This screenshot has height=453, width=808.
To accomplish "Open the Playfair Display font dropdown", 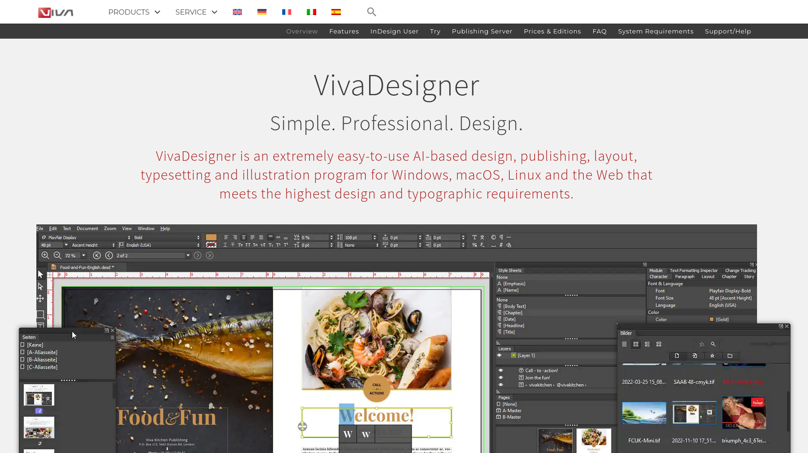I will [85, 238].
